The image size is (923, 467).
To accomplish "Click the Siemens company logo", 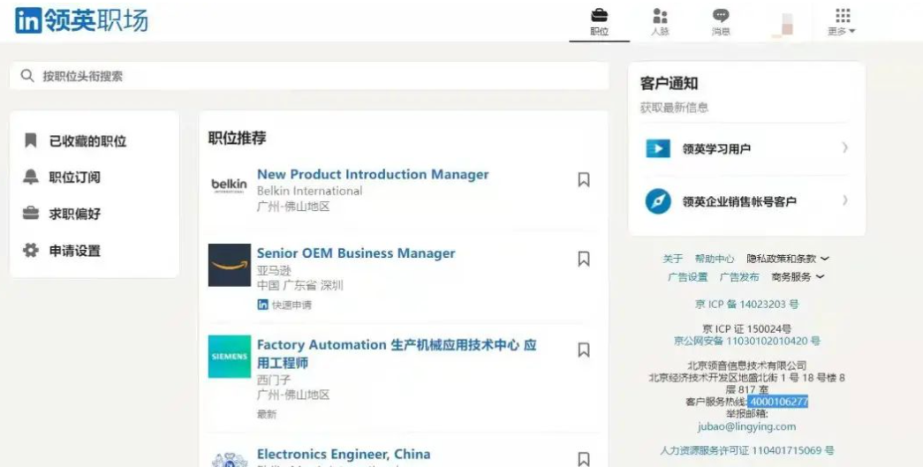I will point(230,357).
